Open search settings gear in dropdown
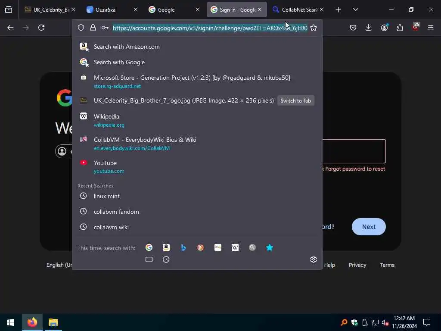 314,259
